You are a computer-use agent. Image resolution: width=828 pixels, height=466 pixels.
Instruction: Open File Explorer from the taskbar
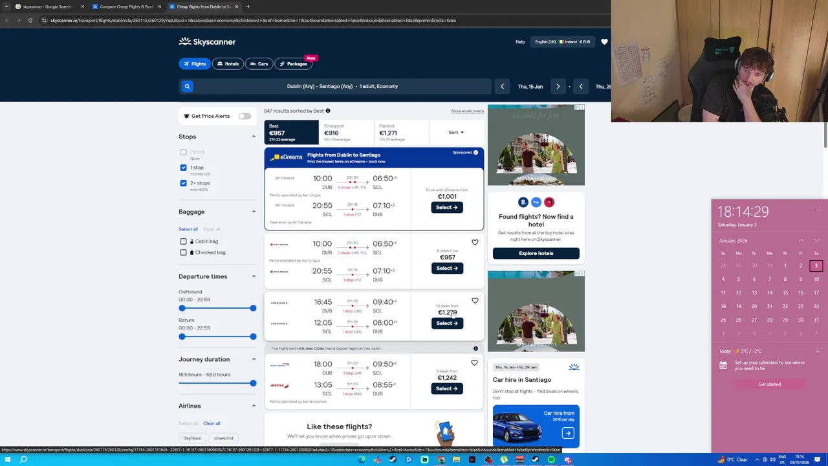pyautogui.click(x=456, y=460)
